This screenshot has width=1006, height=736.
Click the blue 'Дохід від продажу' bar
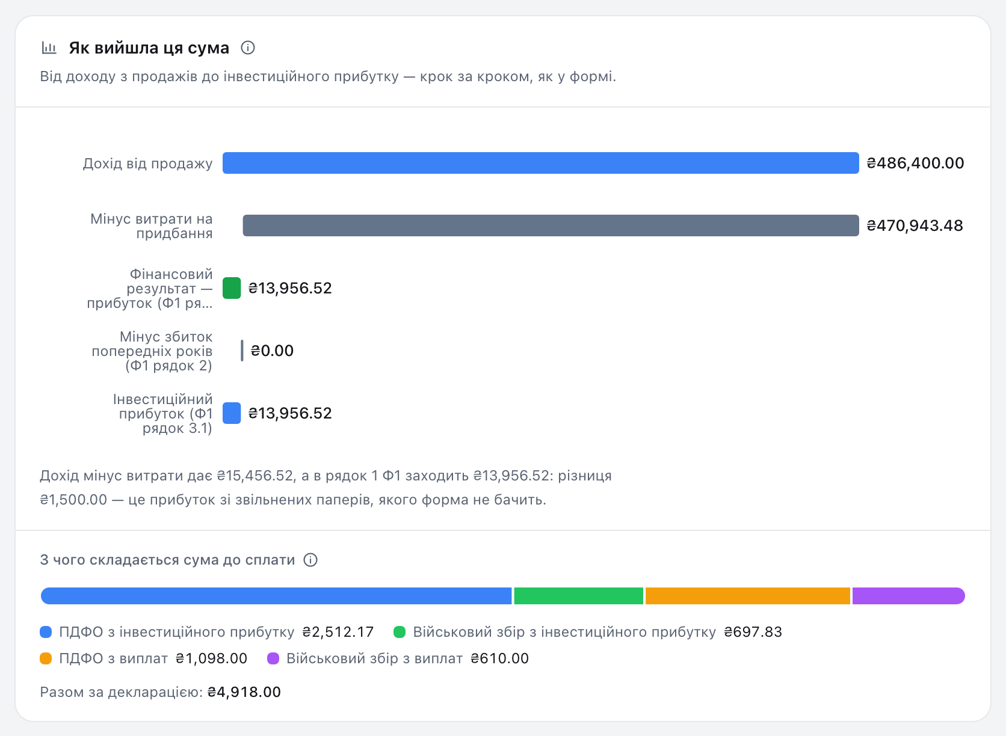(x=540, y=163)
